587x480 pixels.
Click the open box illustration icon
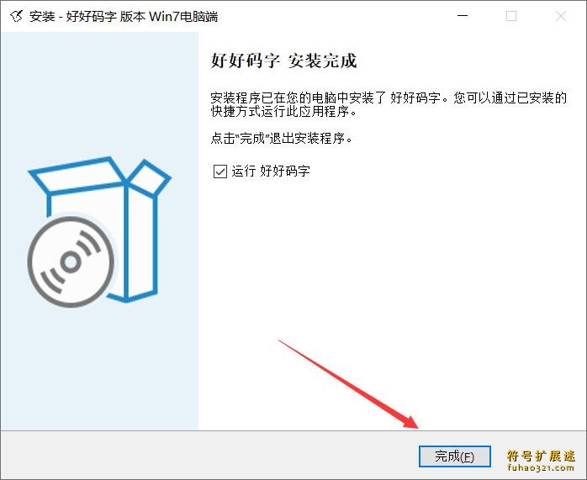pyautogui.click(x=99, y=229)
